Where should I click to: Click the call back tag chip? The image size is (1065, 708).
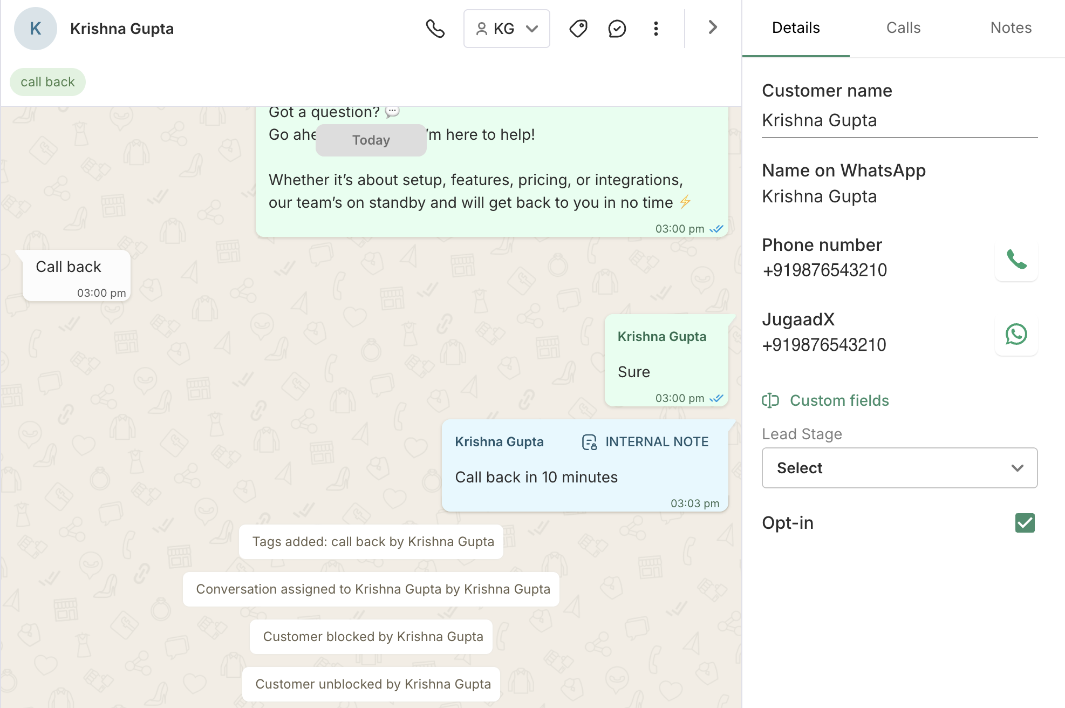[47, 82]
